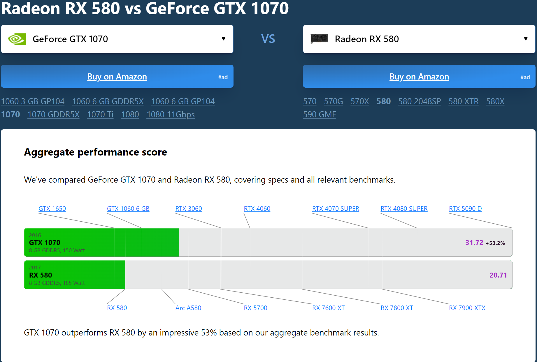The height and width of the screenshot is (362, 537).
Task: Open the 1060 6 GB GP104 link
Action: coord(183,101)
